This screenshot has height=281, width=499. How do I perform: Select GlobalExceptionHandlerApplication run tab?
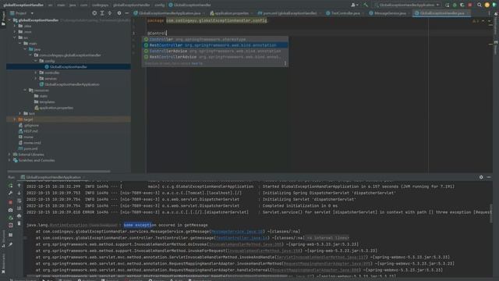tap(53, 177)
